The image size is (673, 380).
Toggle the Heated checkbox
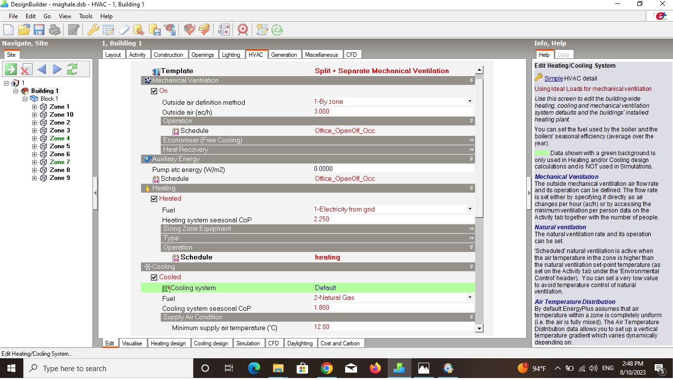(154, 199)
